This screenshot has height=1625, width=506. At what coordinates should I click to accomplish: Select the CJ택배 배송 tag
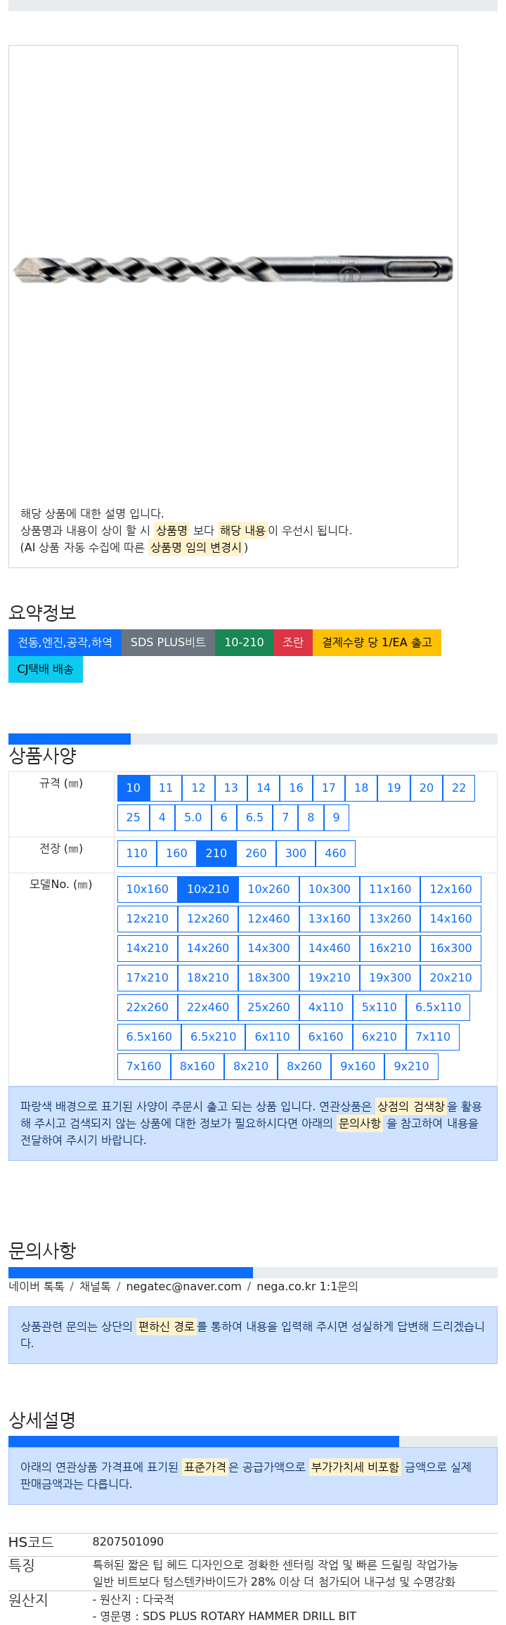click(x=46, y=669)
